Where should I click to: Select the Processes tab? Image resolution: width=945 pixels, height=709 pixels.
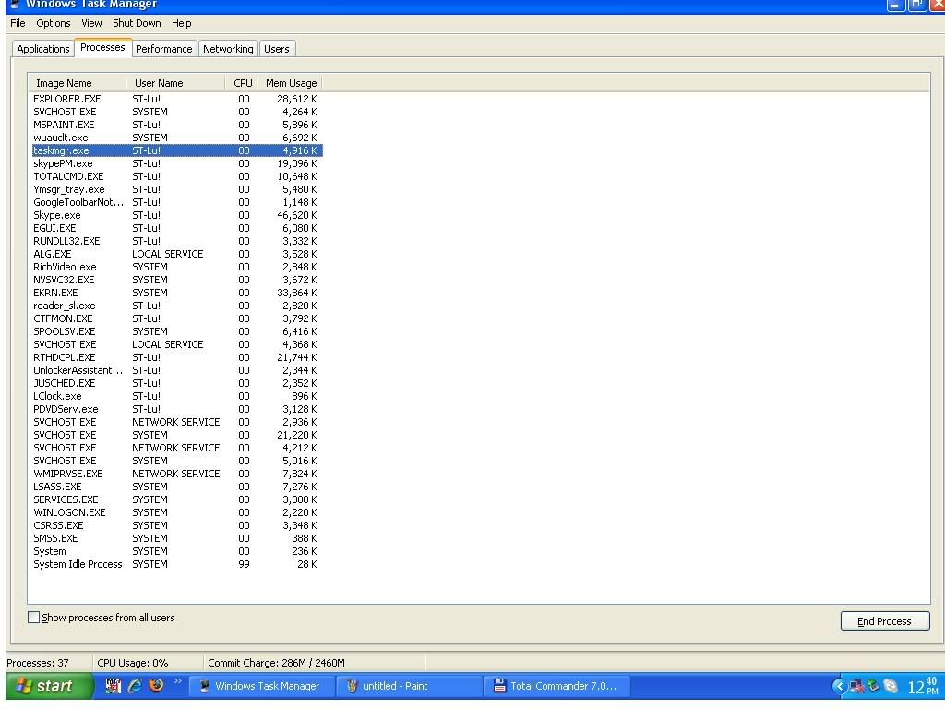coord(102,48)
